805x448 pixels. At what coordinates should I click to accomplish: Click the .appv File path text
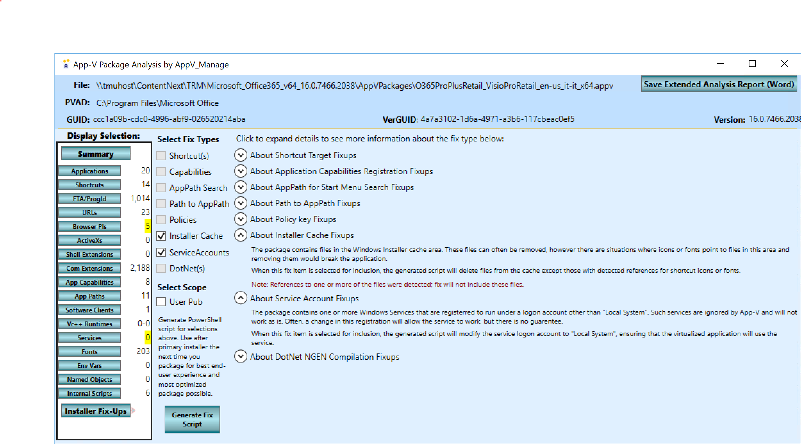(x=355, y=85)
